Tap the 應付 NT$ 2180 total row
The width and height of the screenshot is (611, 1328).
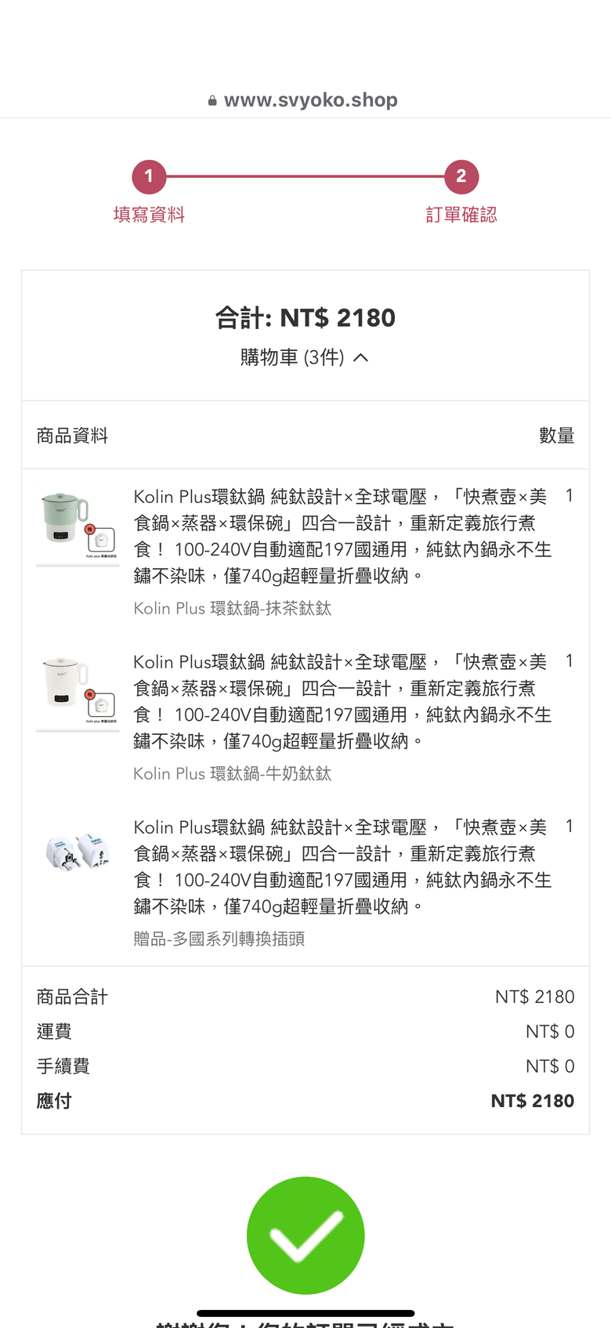pos(305,1101)
